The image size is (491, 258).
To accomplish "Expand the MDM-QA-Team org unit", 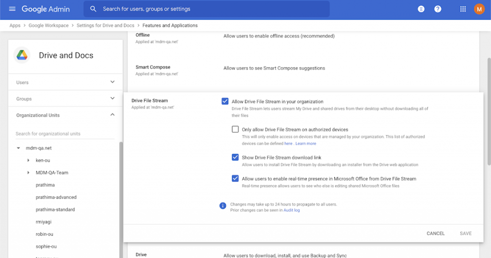I will point(29,173).
